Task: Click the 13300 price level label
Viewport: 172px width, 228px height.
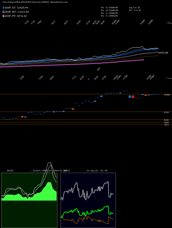Action: point(167,95)
